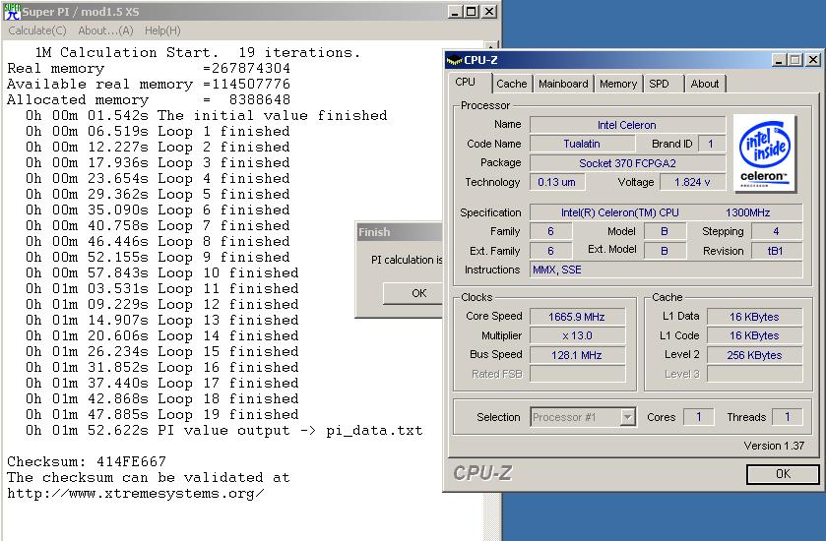826x541 pixels.
Task: Click the L1 Code value 16 KBytes
Action: [754, 335]
